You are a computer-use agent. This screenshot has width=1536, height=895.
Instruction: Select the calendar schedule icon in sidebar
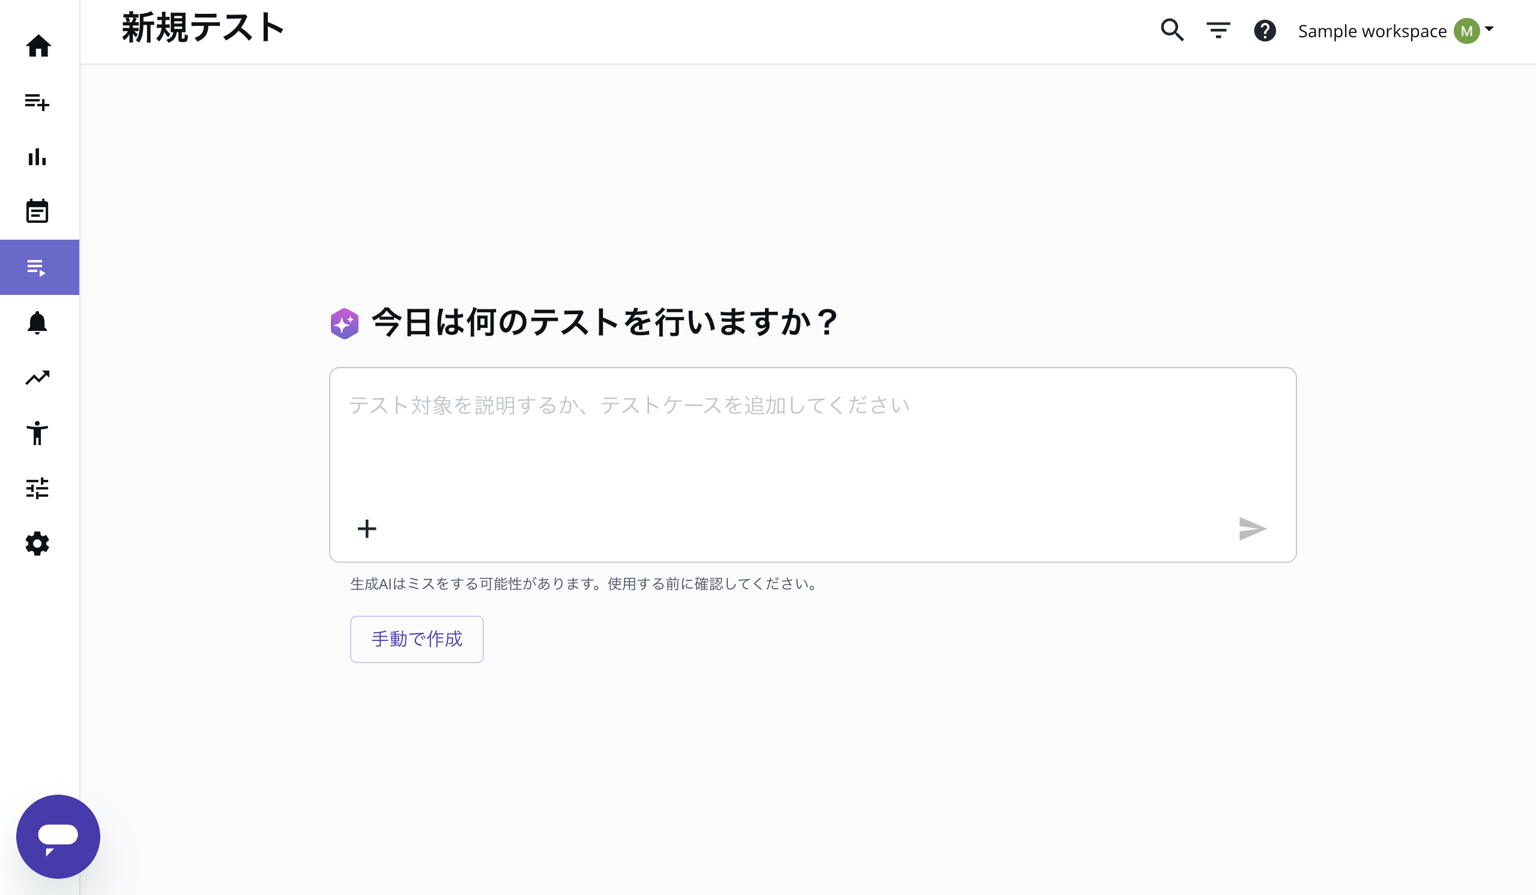pyautogui.click(x=38, y=212)
